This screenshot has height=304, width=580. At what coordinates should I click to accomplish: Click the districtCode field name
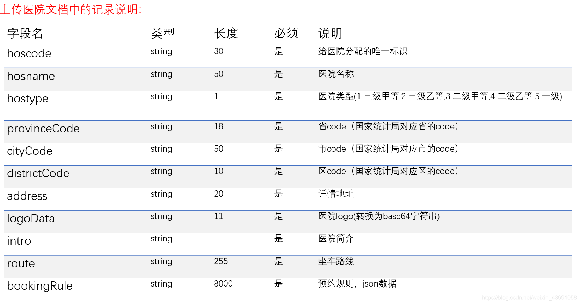[x=38, y=173]
